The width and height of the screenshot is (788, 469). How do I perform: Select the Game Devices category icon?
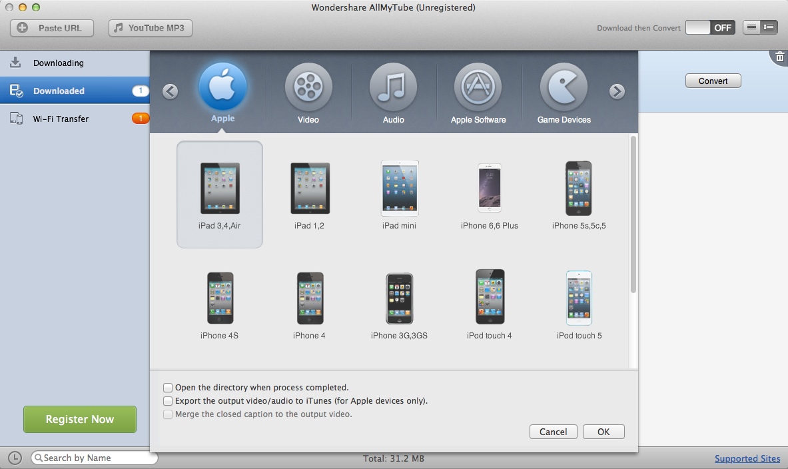(564, 87)
